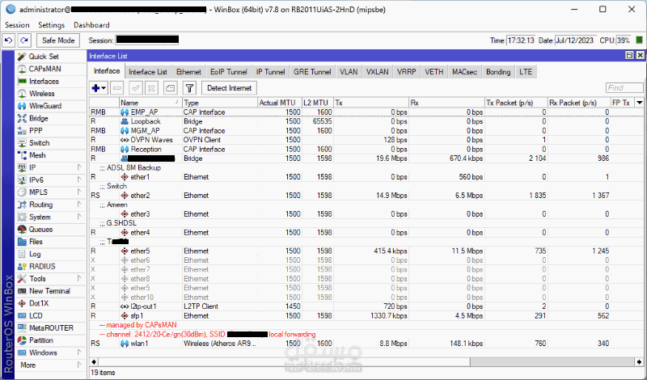This screenshot has width=647, height=380.
Task: Click the horizontal scrollbar's right arrow
Action: (640, 362)
